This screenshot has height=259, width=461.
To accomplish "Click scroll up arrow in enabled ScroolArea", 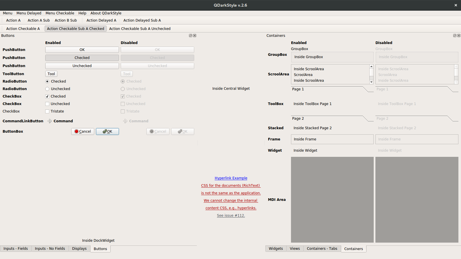I will coord(371,66).
